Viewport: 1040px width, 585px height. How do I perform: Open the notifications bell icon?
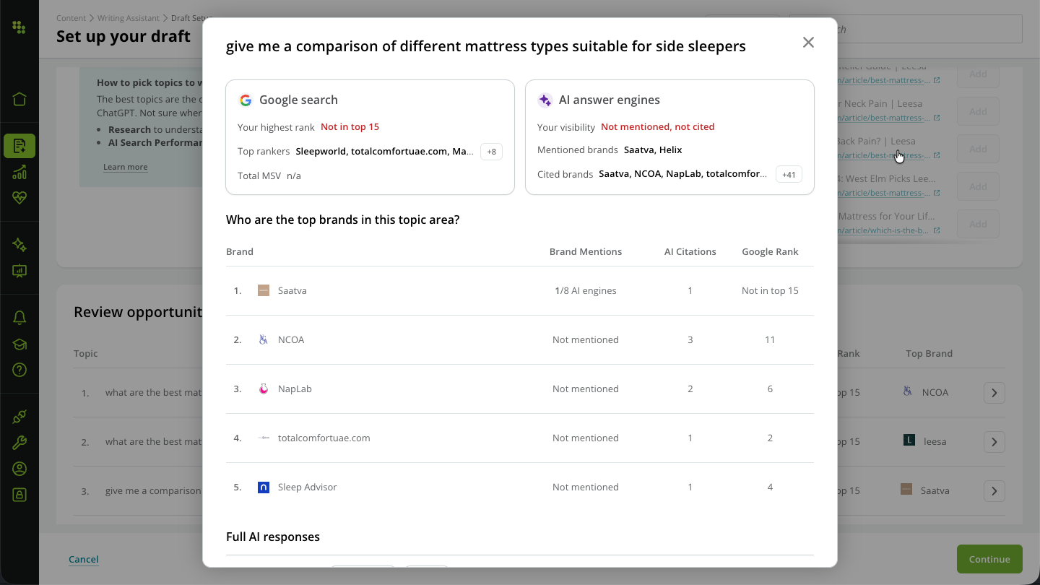[19, 318]
